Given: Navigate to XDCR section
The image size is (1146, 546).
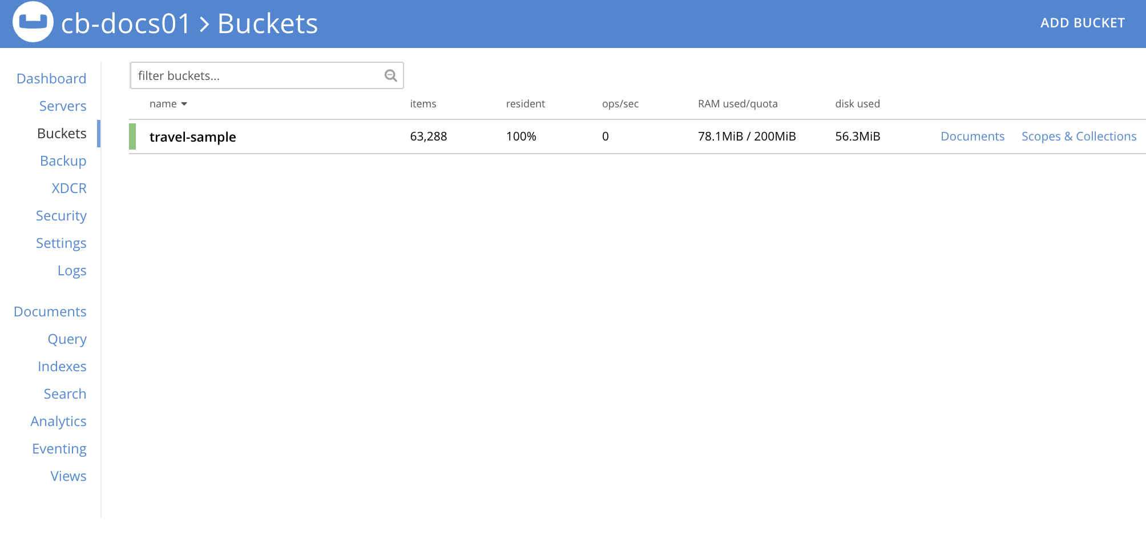Looking at the screenshot, I should point(69,188).
